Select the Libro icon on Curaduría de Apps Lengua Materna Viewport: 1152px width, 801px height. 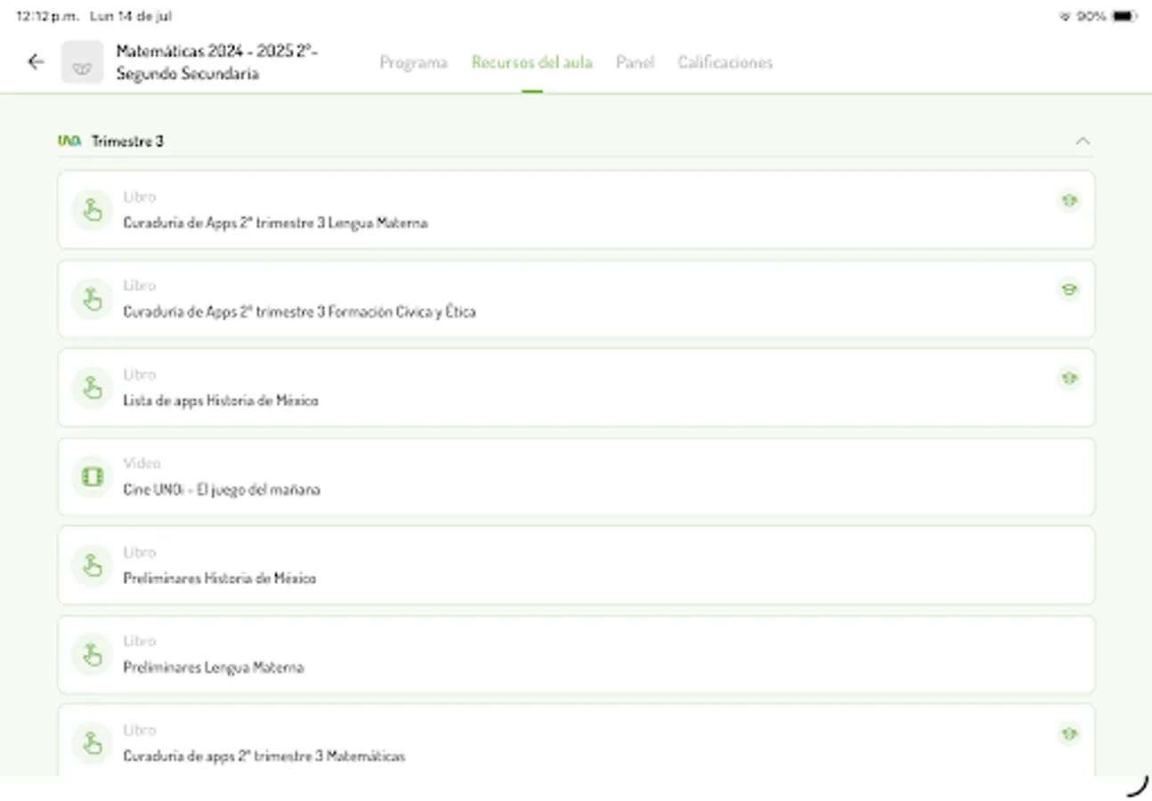click(x=92, y=209)
